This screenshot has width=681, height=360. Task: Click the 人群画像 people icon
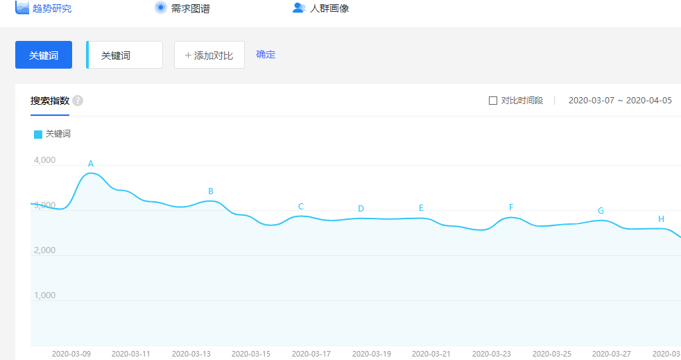point(299,8)
